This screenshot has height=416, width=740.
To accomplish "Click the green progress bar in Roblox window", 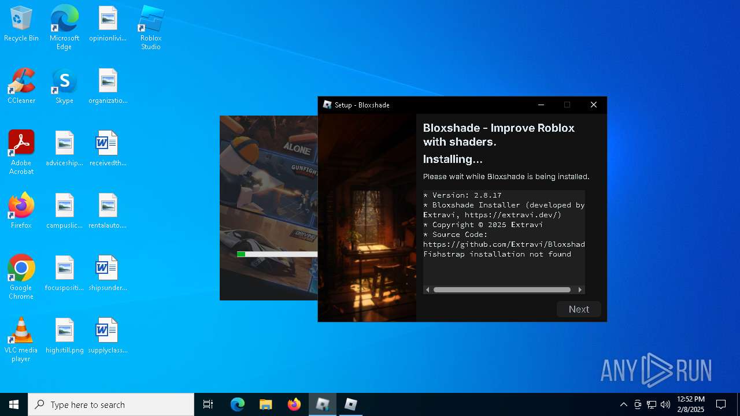I will [x=241, y=254].
